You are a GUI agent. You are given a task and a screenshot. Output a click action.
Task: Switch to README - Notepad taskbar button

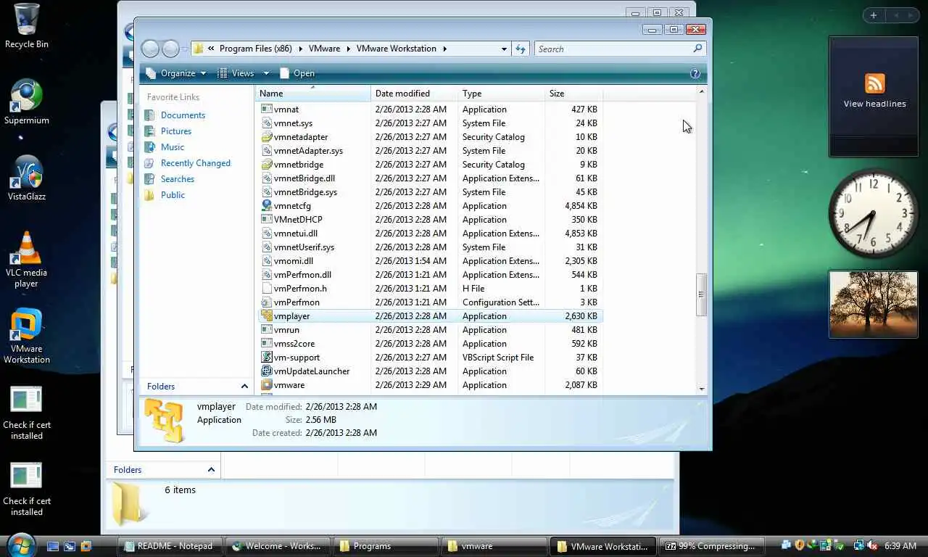coord(168,546)
